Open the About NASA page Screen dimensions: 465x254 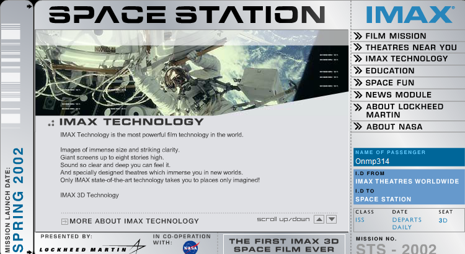(x=394, y=127)
